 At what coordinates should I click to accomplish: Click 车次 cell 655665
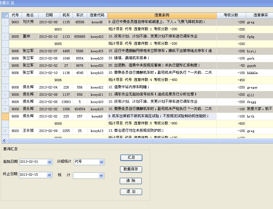tap(80, 37)
